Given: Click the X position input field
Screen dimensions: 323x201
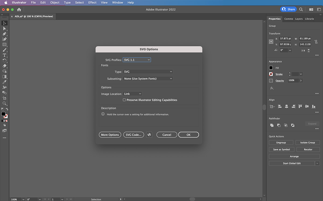Looking at the screenshot, I should 285,39.
